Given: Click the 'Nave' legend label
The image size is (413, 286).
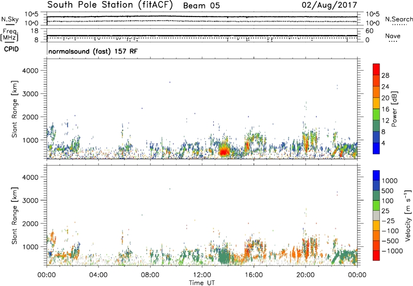Looking at the screenshot, I should [x=392, y=36].
